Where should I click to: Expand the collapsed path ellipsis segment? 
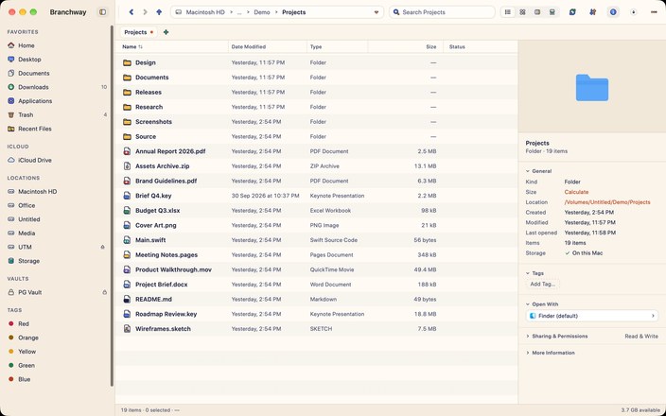coord(239,12)
